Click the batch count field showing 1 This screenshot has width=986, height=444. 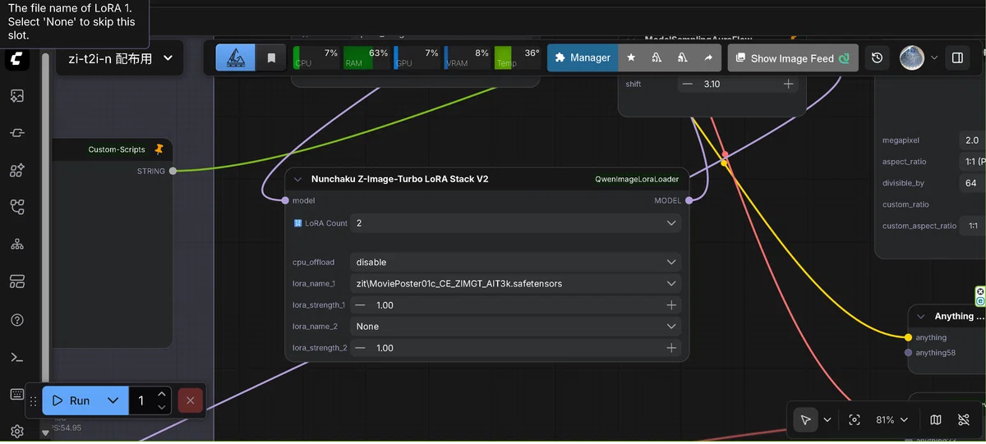pyautogui.click(x=143, y=401)
